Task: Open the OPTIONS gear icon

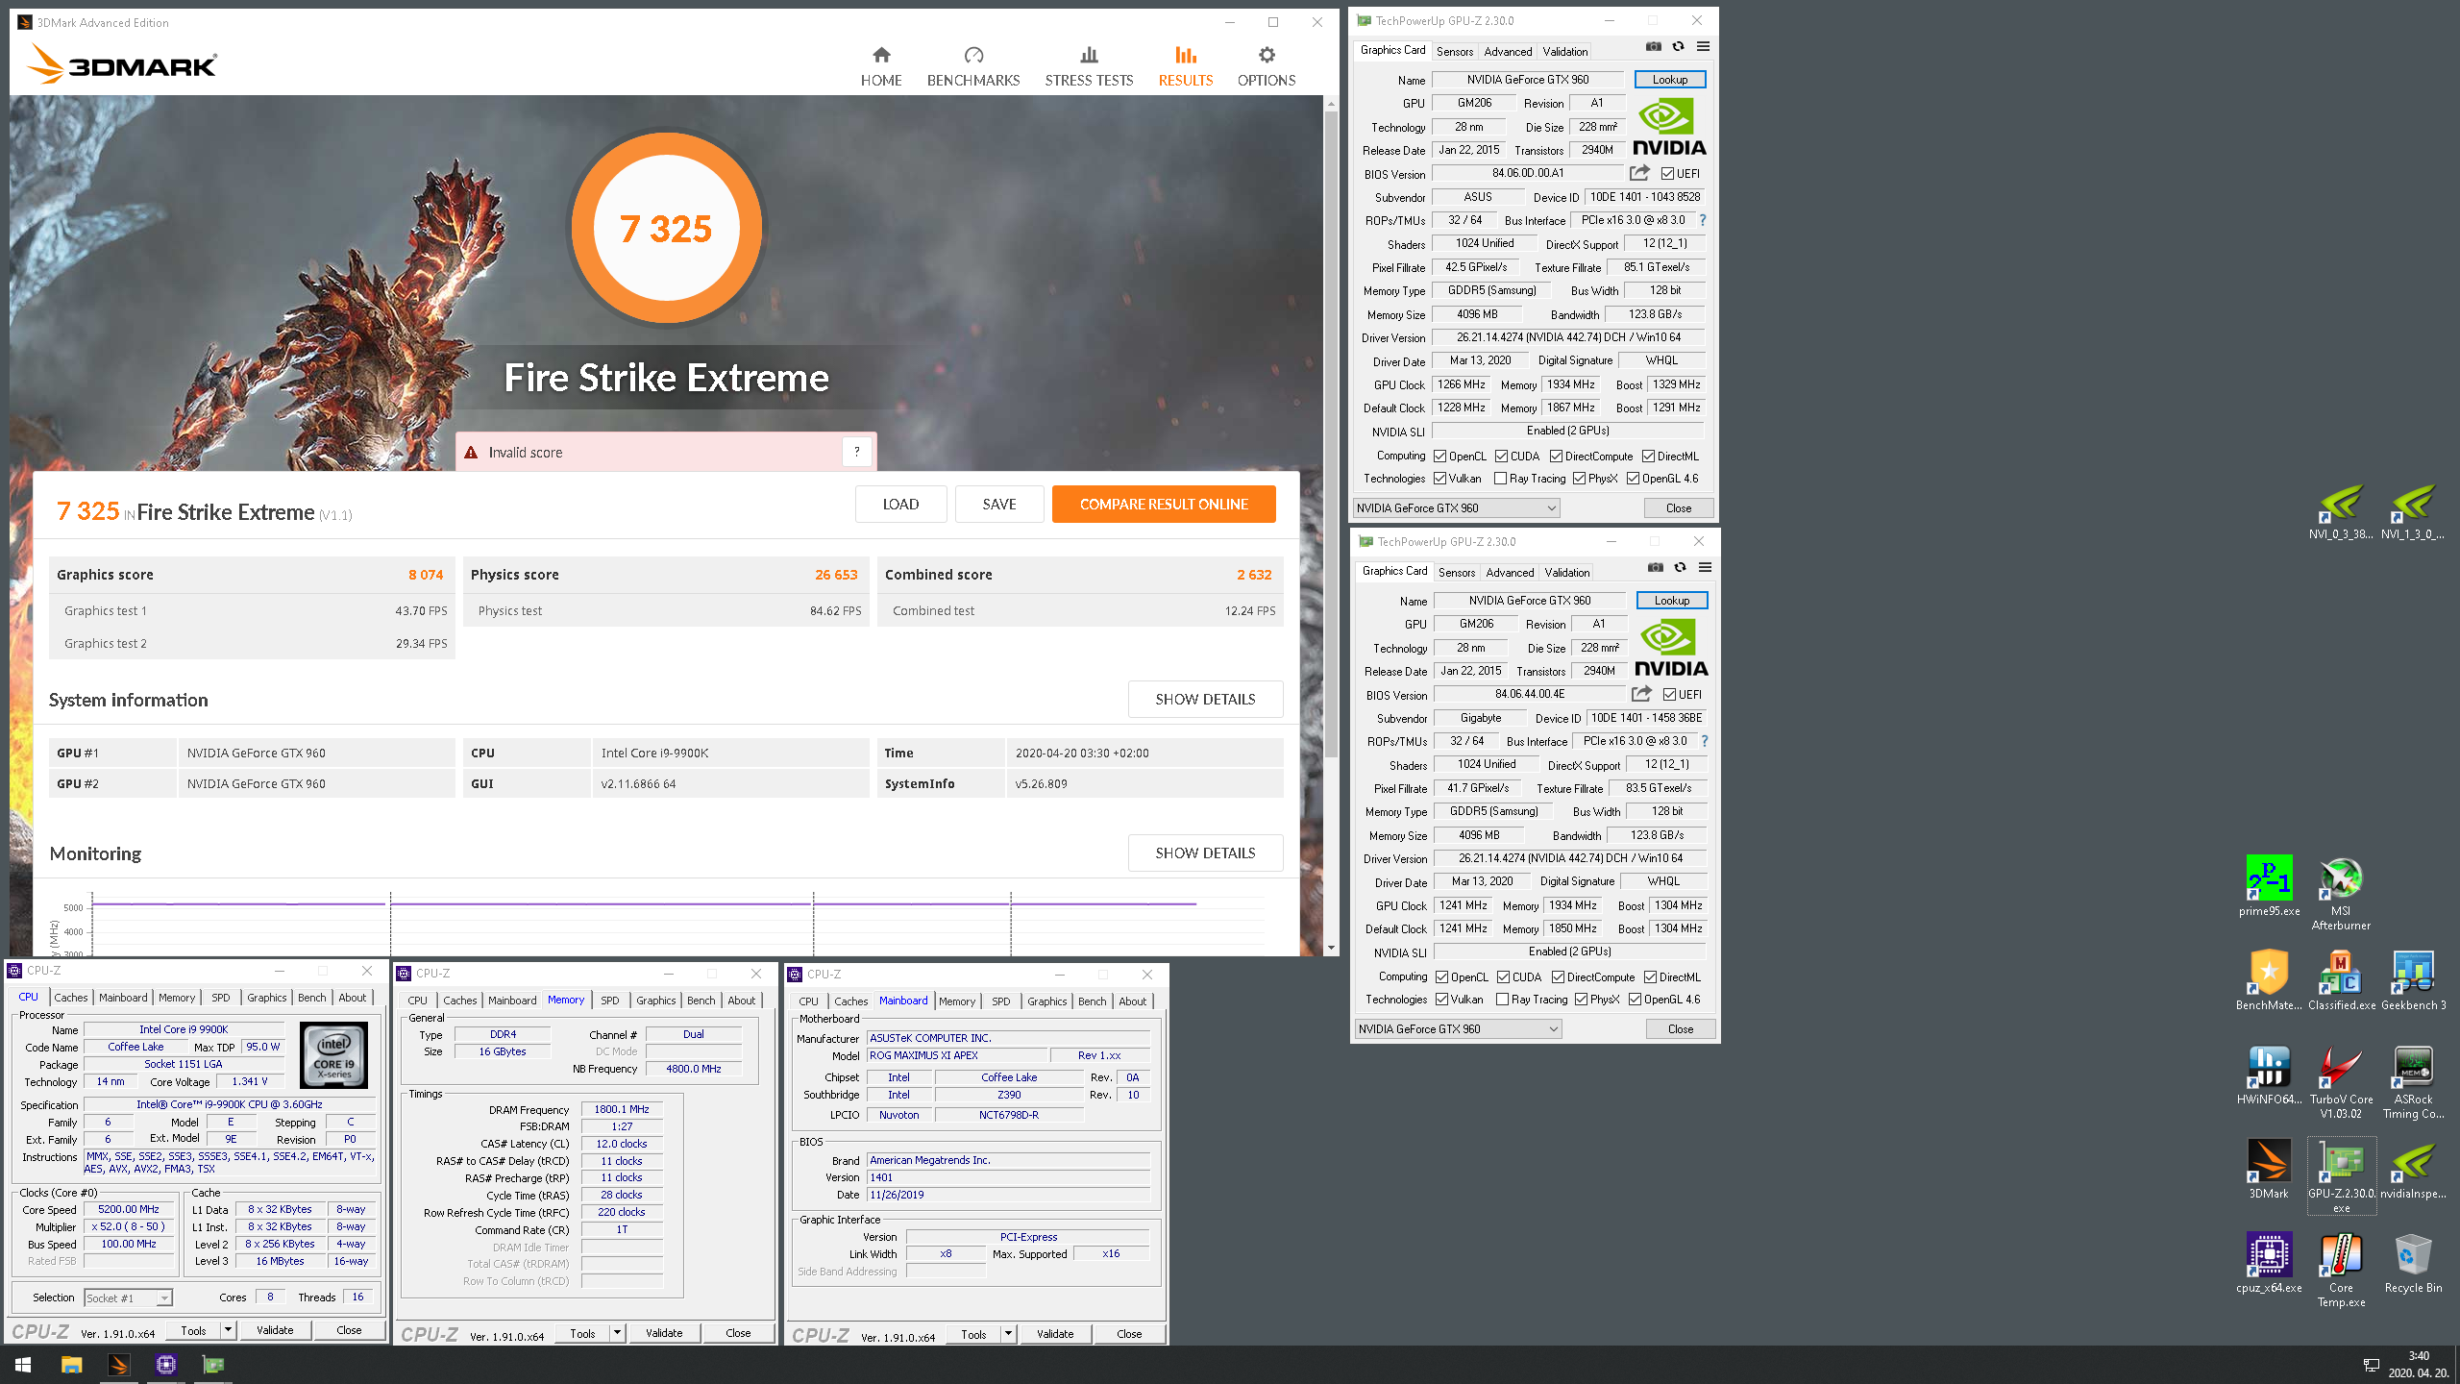Action: coord(1267,55)
